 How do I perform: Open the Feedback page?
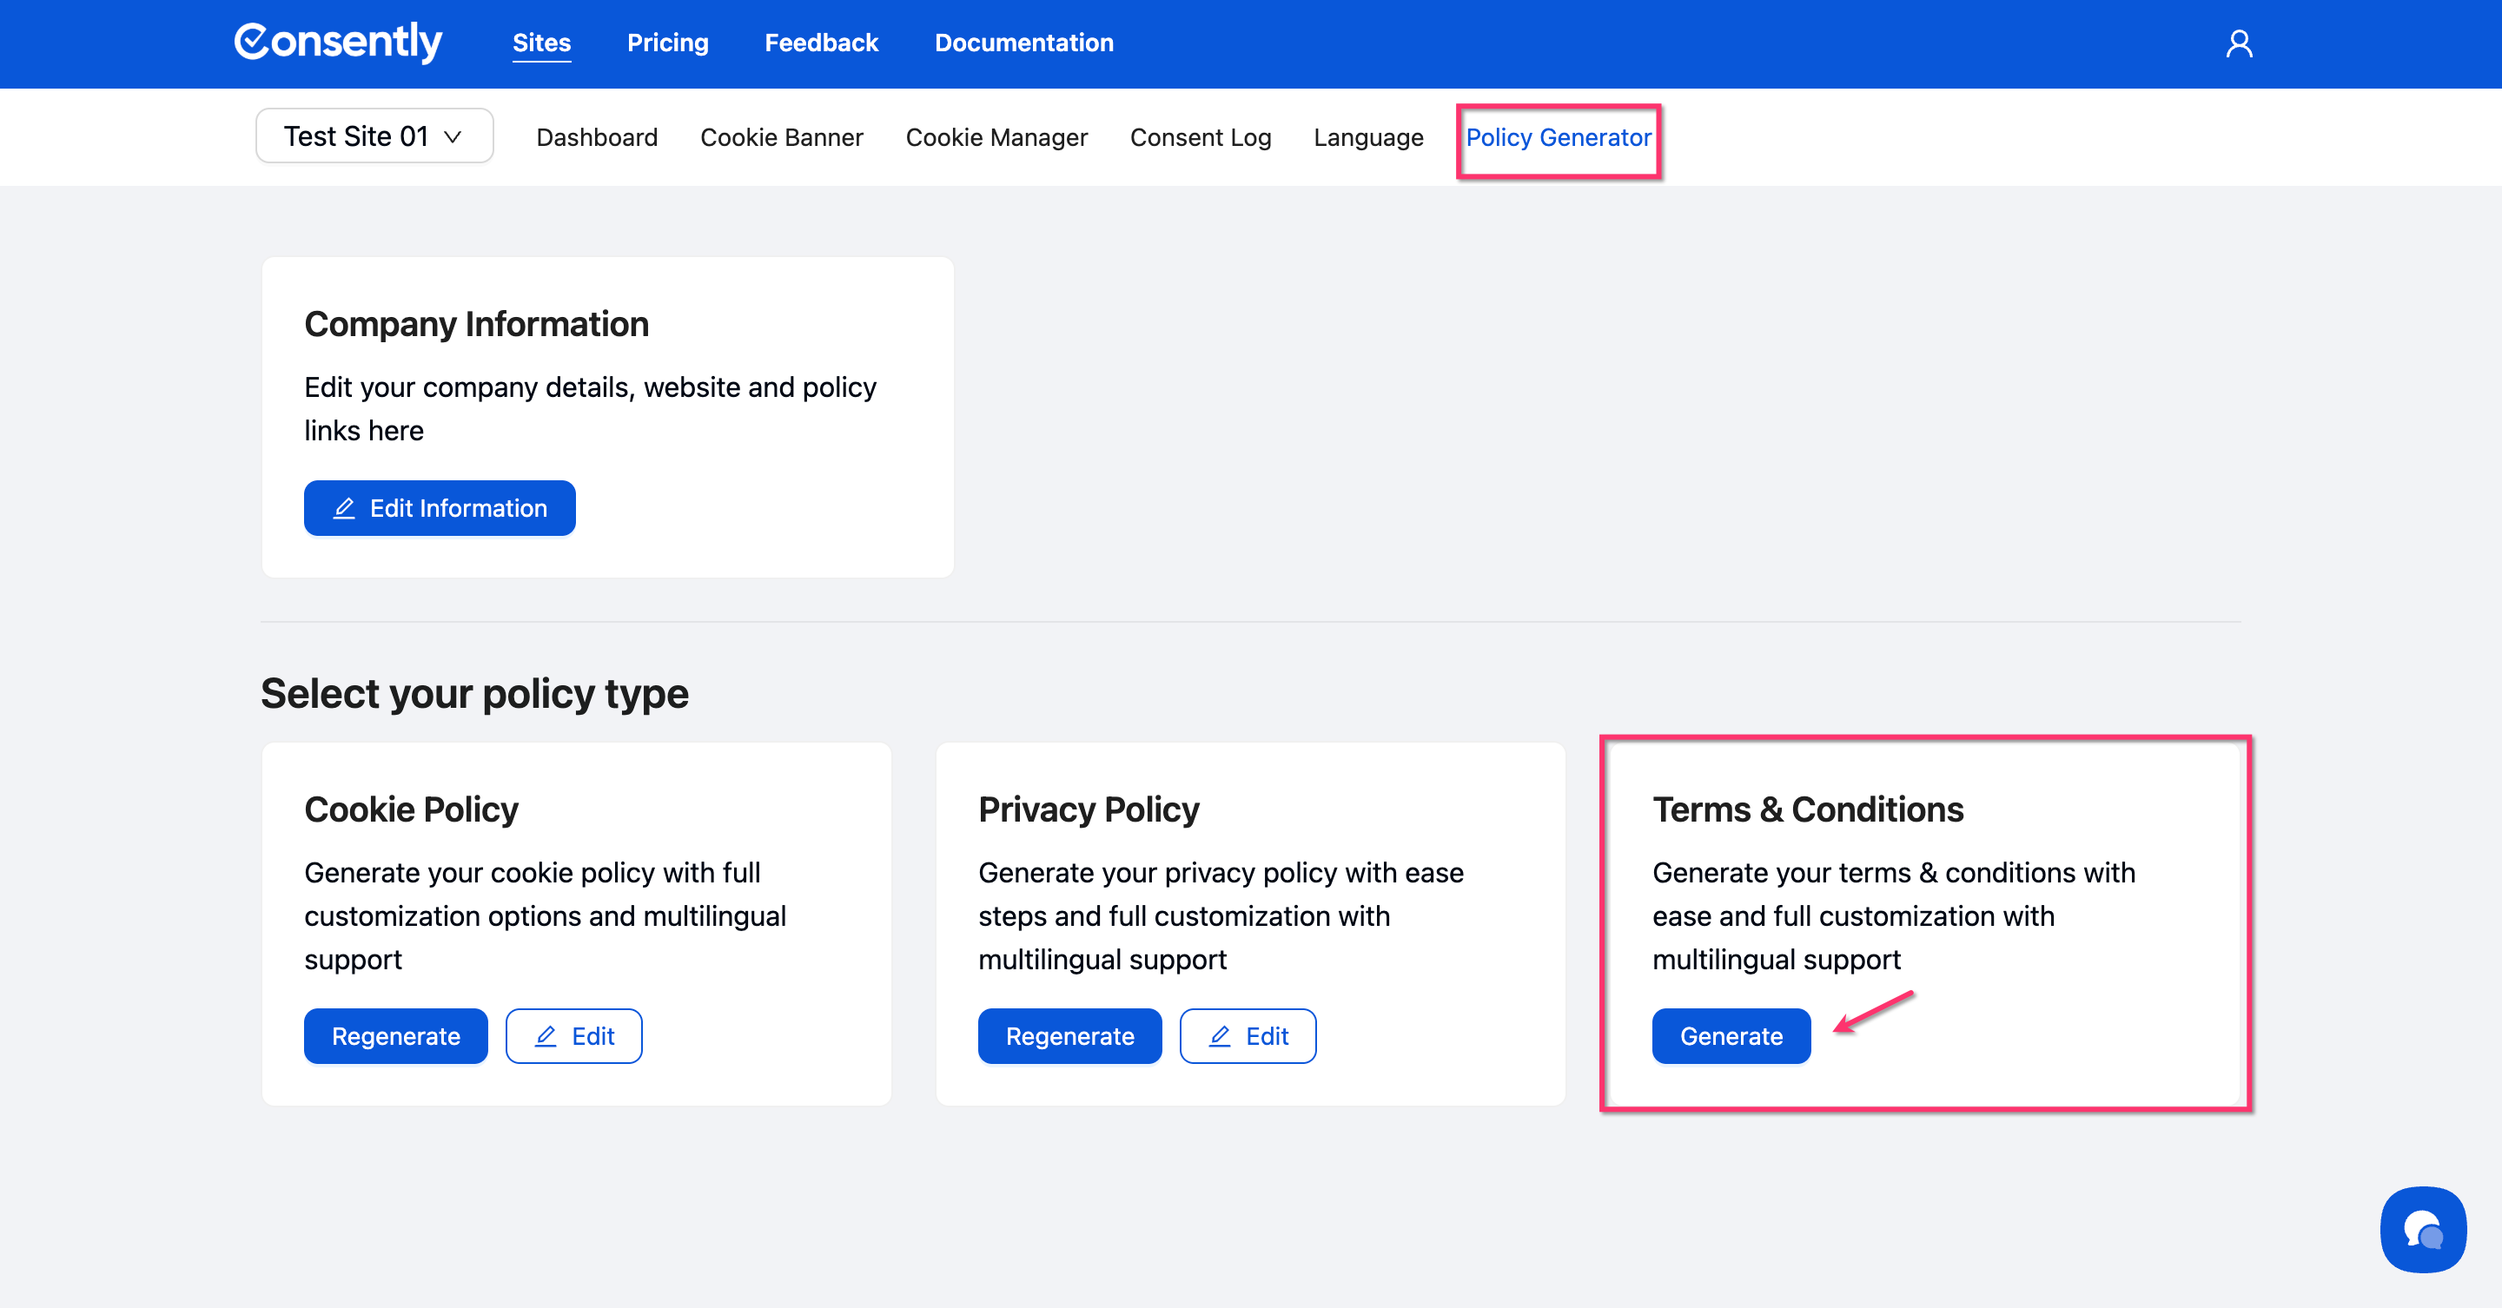(x=821, y=43)
